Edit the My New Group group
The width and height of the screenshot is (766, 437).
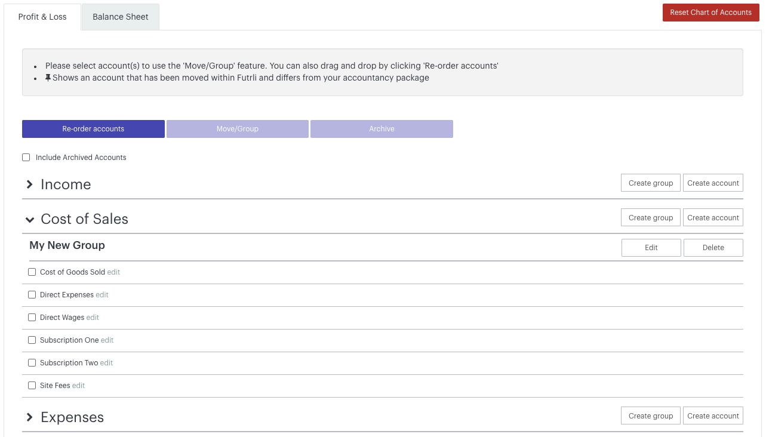coord(651,248)
